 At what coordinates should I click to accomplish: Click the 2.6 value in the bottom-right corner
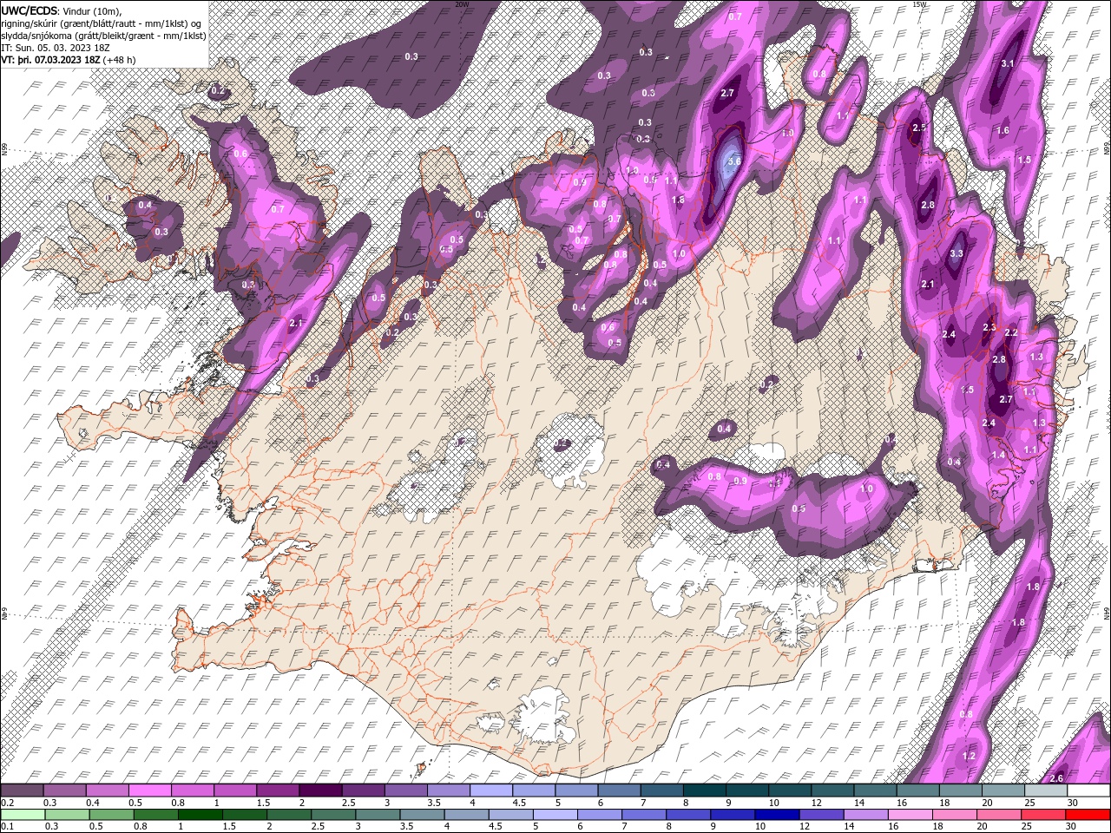pyautogui.click(x=1056, y=778)
